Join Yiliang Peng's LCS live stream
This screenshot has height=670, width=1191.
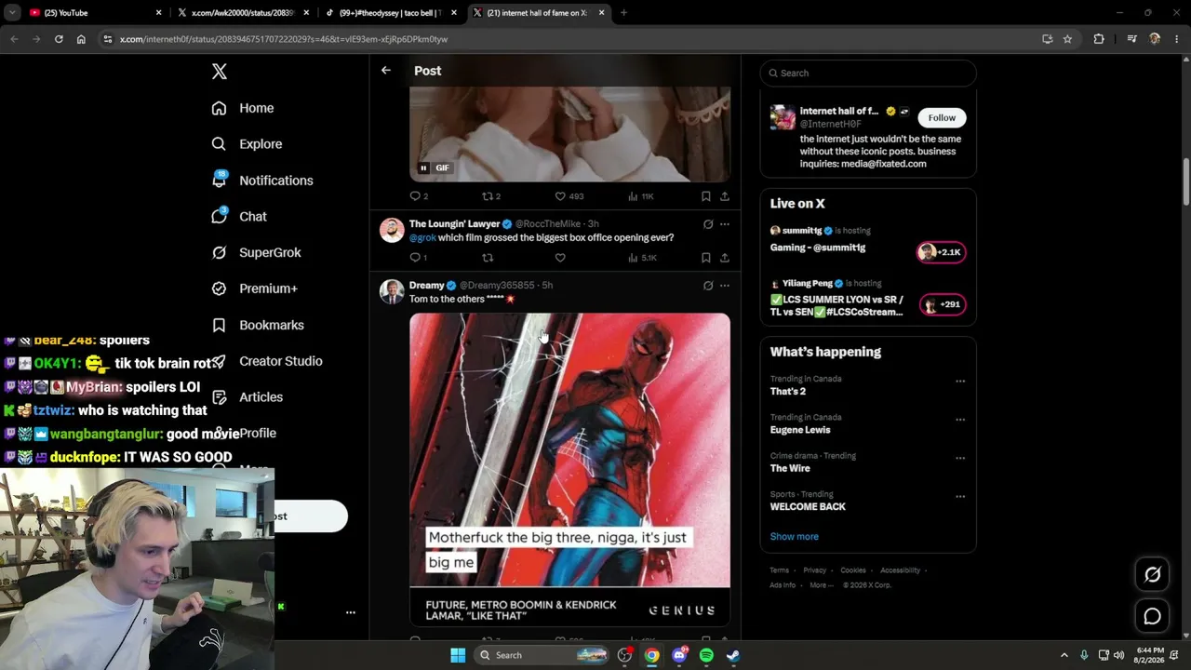(x=942, y=304)
